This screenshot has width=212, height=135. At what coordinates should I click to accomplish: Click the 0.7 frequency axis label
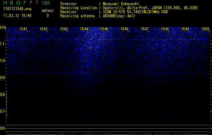tap(3, 111)
